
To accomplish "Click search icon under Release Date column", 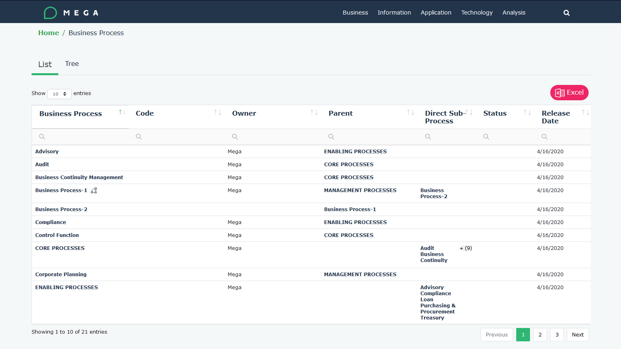I will coord(545,137).
